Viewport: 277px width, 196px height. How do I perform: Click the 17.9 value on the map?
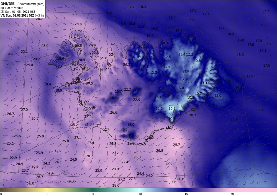tap(265, 11)
